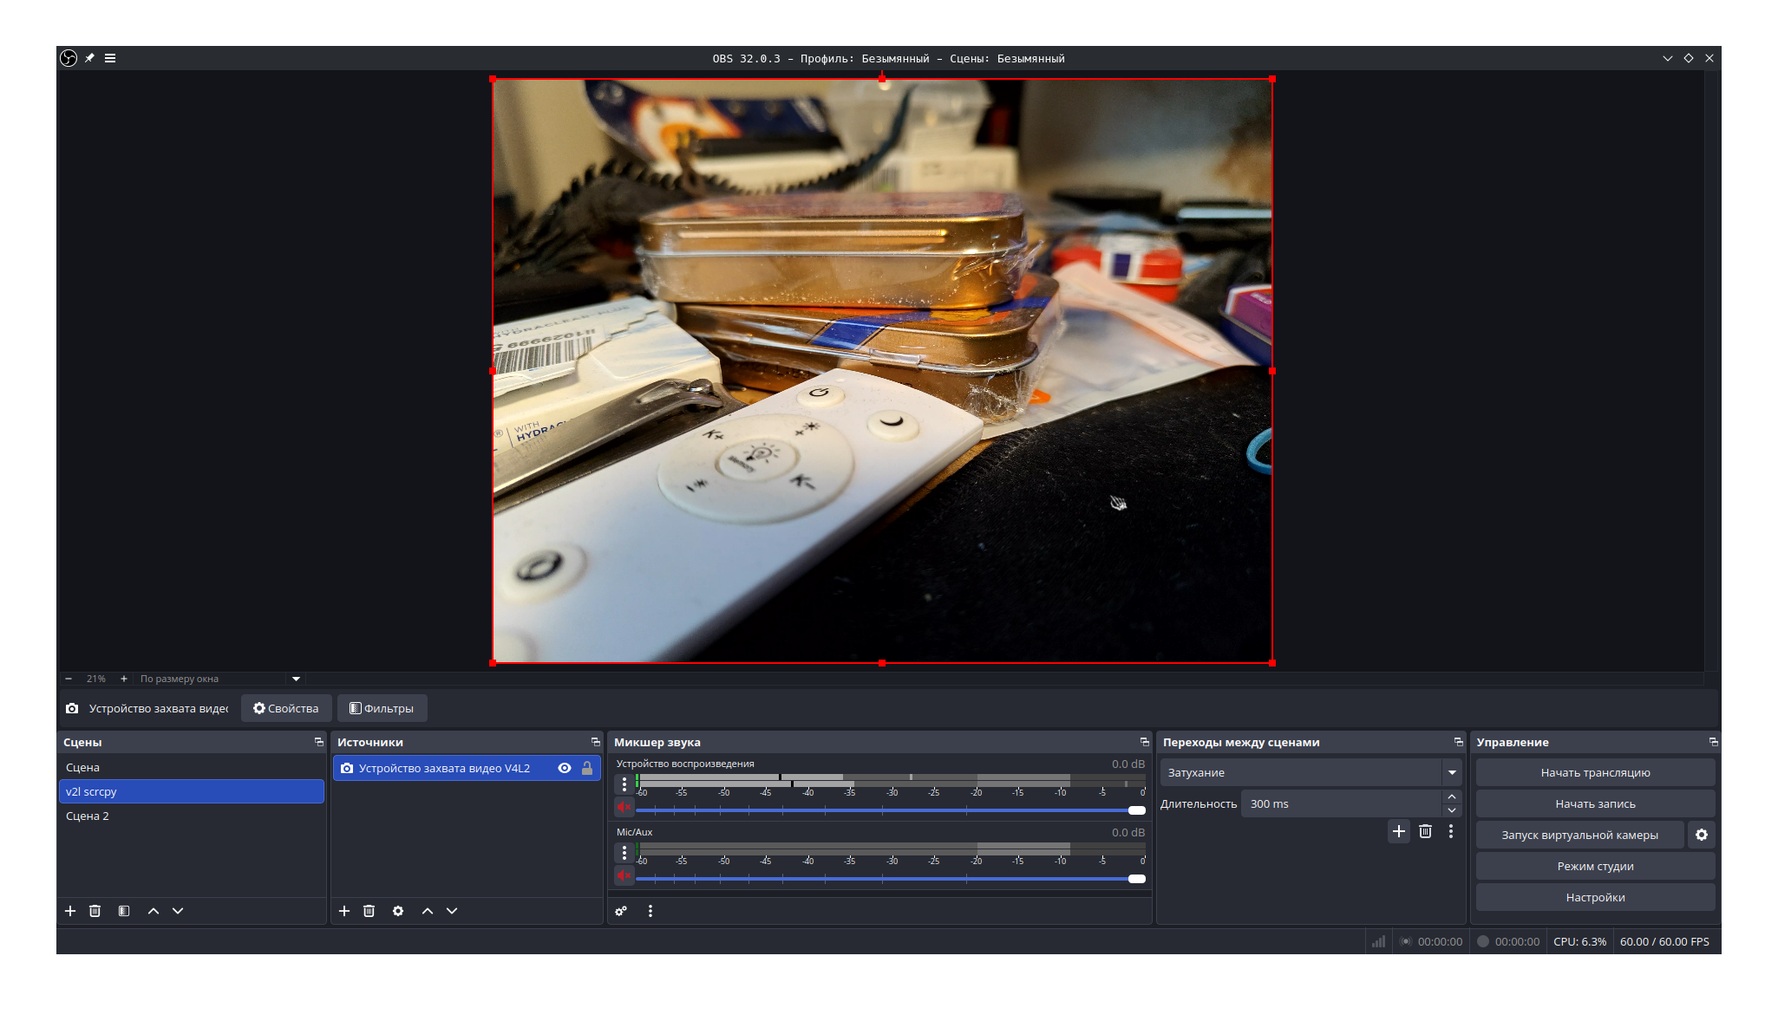The height and width of the screenshot is (1021, 1778).
Task: Hide the V4L2 video capture source
Action: (565, 768)
